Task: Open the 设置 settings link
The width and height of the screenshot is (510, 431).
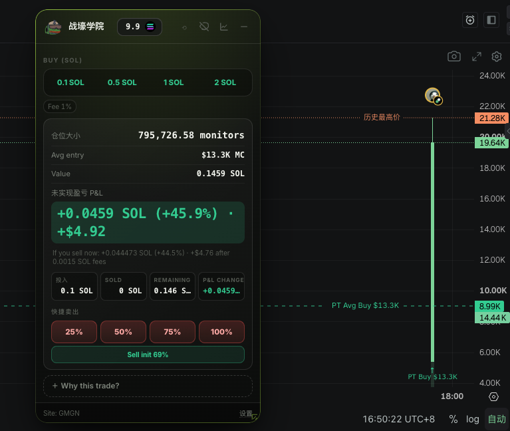Action: (x=245, y=413)
